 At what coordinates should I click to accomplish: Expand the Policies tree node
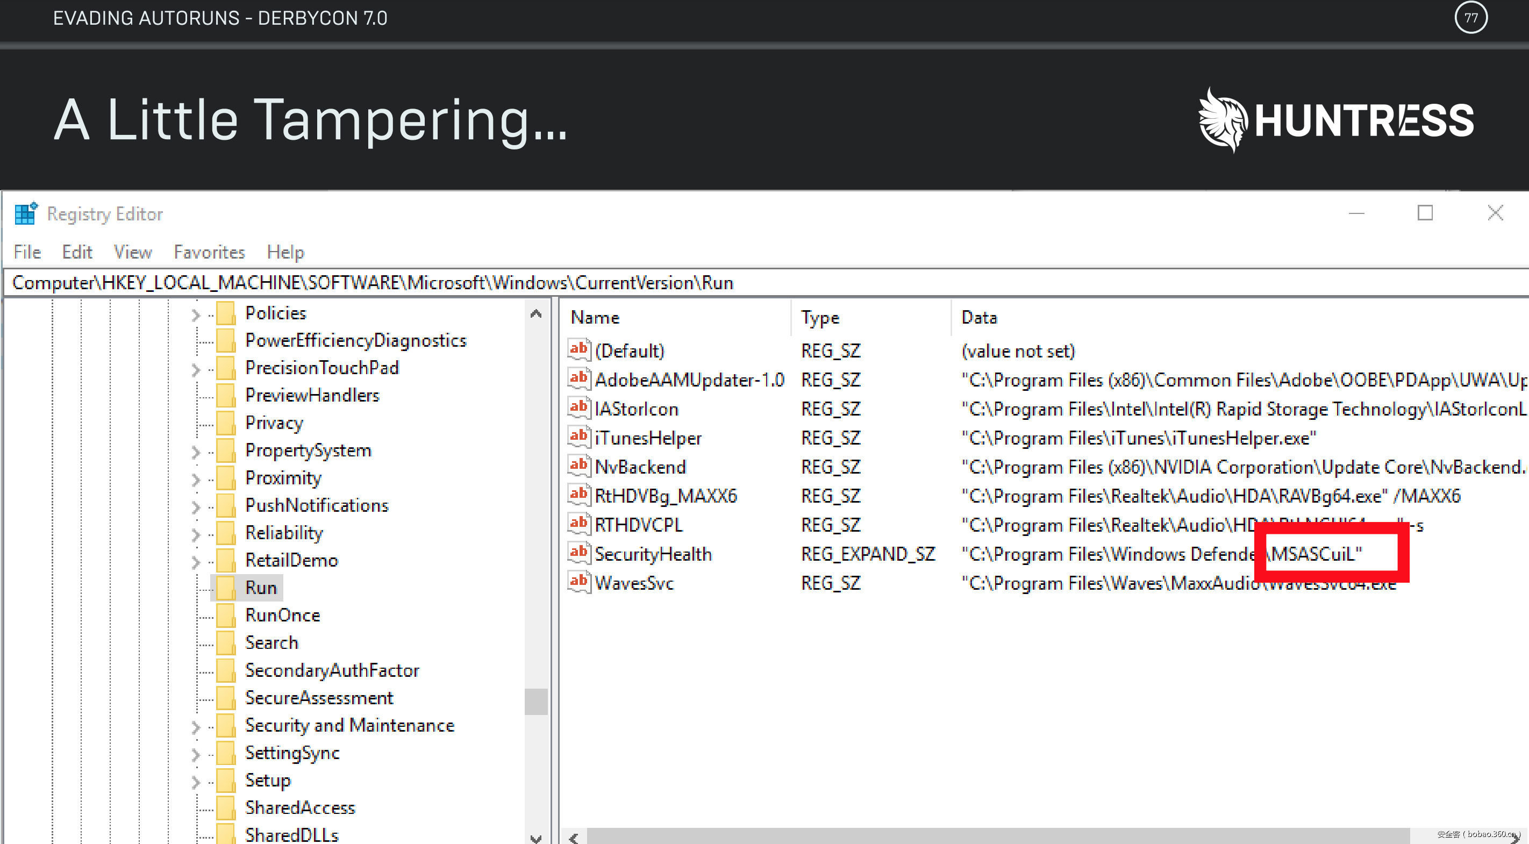click(196, 314)
